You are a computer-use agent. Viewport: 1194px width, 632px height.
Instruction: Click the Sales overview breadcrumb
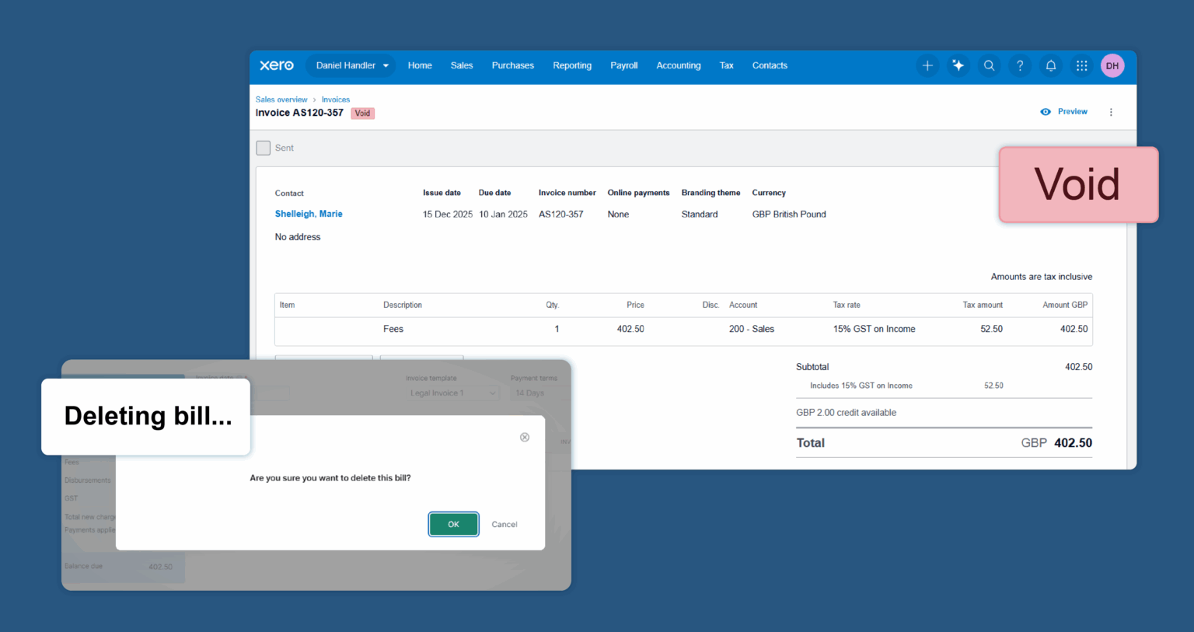click(x=281, y=100)
